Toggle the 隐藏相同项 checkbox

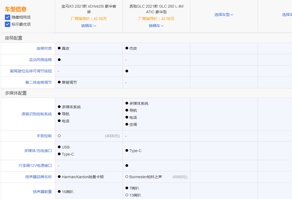[8, 17]
